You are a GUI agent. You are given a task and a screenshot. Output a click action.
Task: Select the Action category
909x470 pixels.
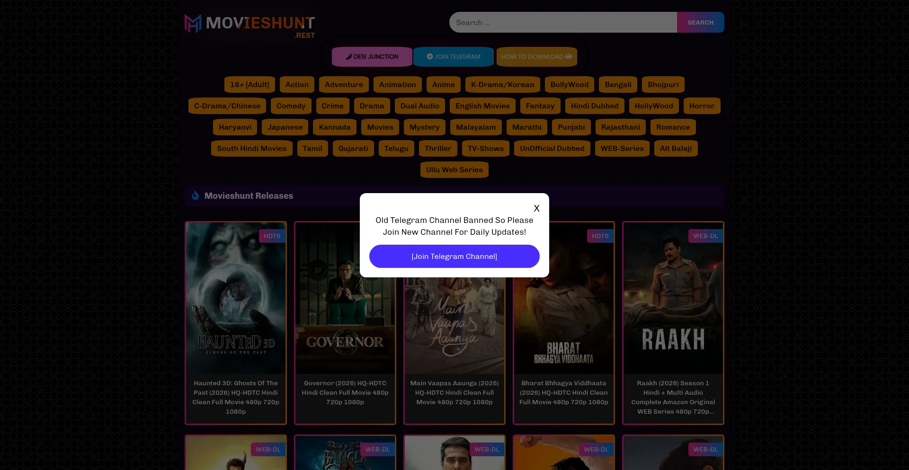[x=297, y=85]
